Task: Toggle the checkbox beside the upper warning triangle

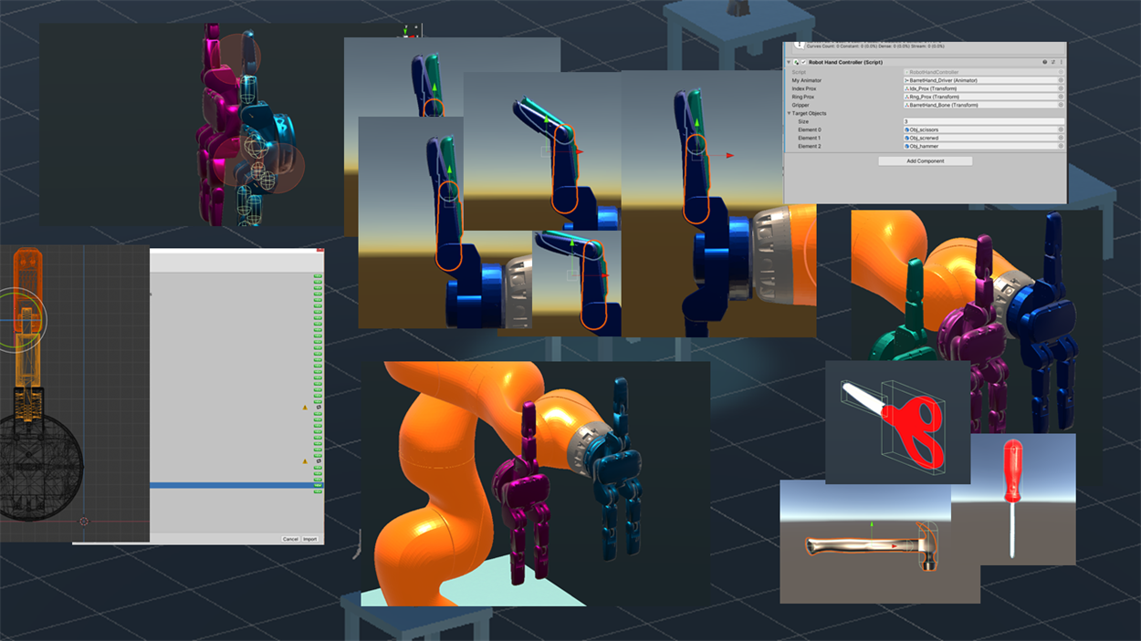Action: 319,408
